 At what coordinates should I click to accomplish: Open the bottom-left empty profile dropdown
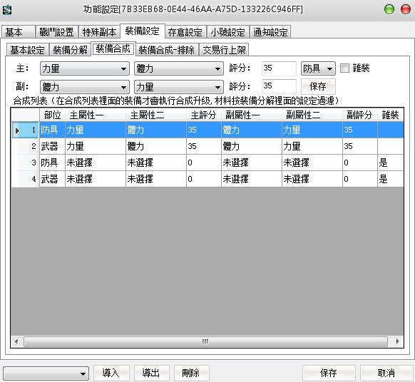pos(46,373)
